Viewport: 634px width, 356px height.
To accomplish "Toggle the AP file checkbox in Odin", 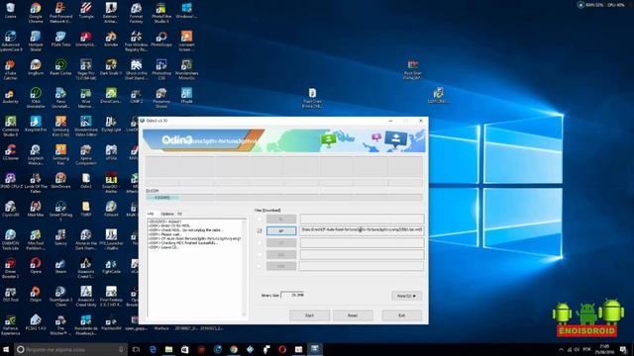I will (x=260, y=230).
